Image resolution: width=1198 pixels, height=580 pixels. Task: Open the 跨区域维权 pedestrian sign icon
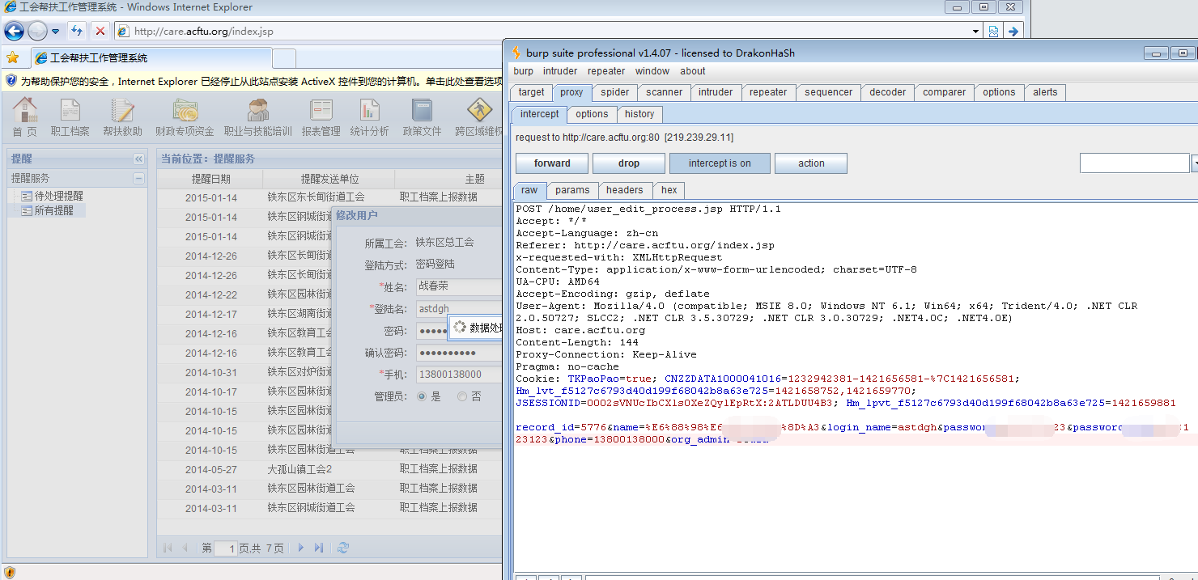[479, 111]
